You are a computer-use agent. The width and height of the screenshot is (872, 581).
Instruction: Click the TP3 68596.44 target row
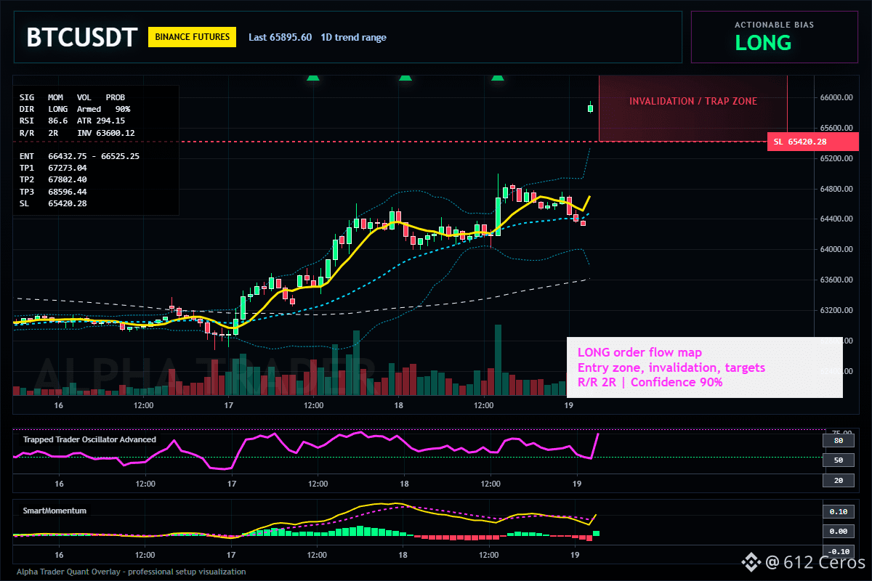[x=53, y=192]
